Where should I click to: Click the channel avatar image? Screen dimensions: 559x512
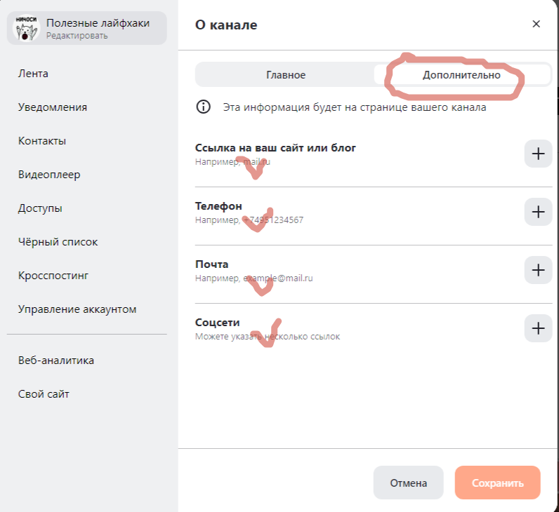tap(27, 29)
